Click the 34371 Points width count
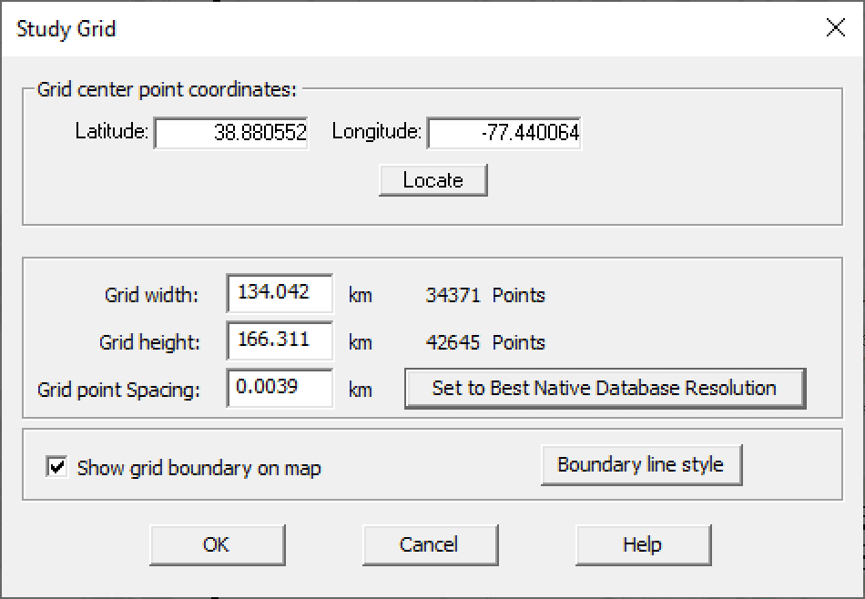This screenshot has height=599, width=865. point(484,295)
